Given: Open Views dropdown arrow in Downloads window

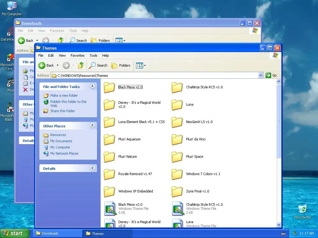Looking at the screenshot, I should (x=124, y=41).
